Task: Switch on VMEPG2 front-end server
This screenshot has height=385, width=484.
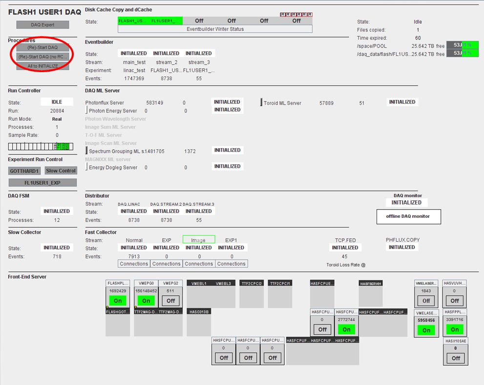Action: (170, 301)
